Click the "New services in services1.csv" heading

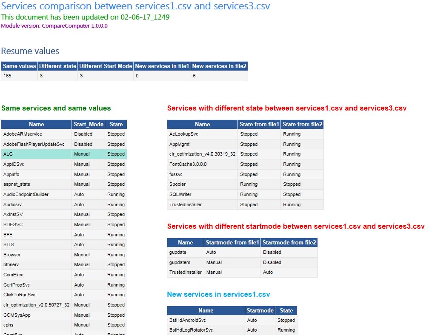219,294
